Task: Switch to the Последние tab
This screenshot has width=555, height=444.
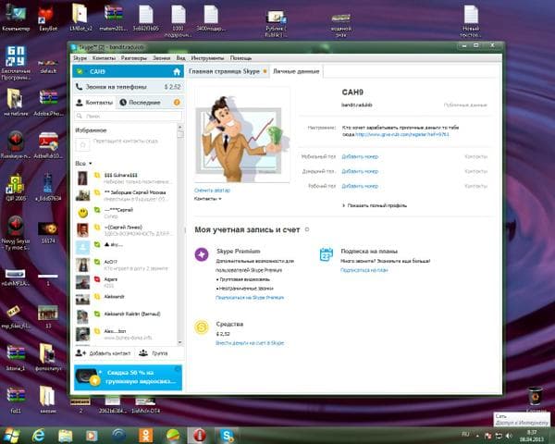Action: coord(141,103)
